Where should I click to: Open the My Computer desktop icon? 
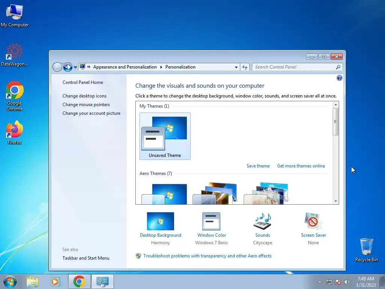[15, 15]
